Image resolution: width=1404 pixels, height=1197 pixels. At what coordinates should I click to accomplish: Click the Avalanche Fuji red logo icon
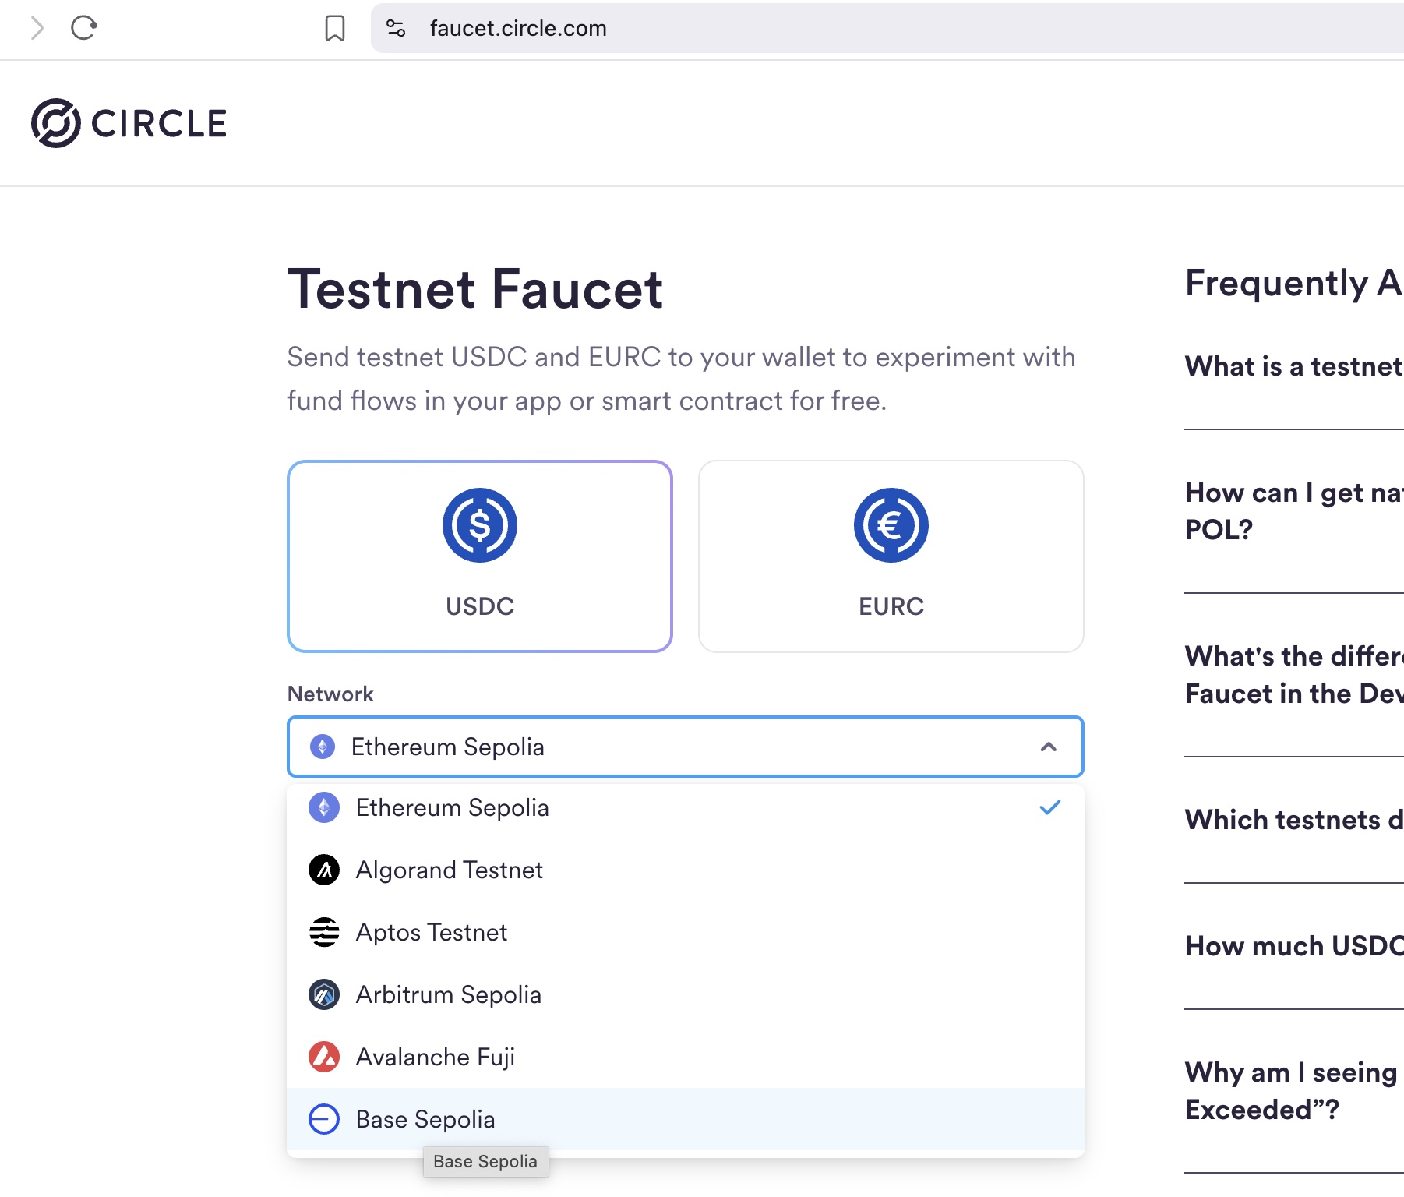(324, 1057)
